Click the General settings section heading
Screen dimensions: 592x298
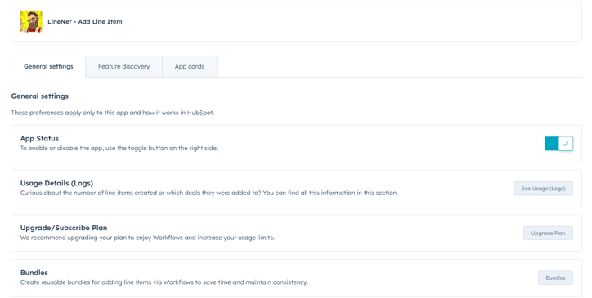click(x=39, y=96)
